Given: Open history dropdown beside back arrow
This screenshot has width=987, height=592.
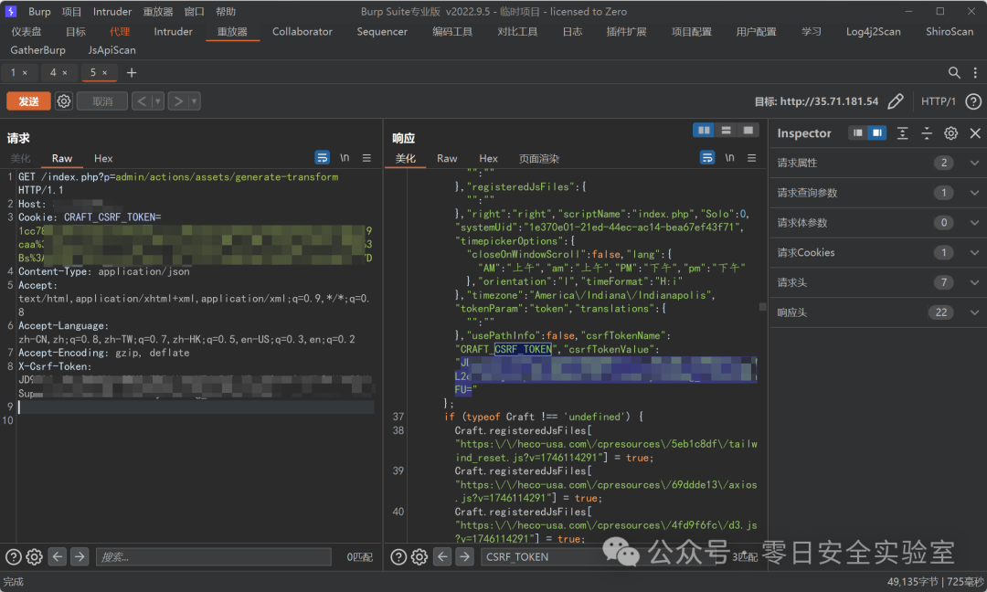Looking at the screenshot, I should point(158,101).
